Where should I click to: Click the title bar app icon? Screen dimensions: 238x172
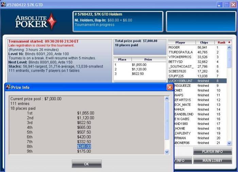click(3, 4)
